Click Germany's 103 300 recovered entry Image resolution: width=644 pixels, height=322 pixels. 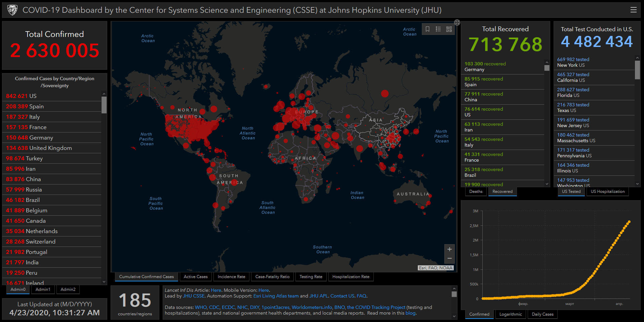tap(502, 67)
